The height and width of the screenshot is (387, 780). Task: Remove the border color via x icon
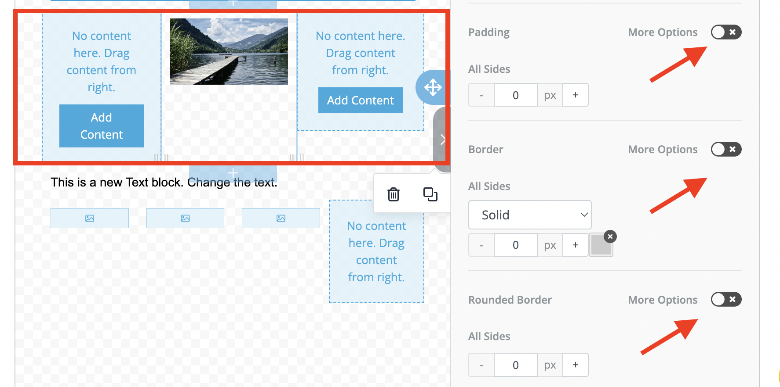[610, 236]
